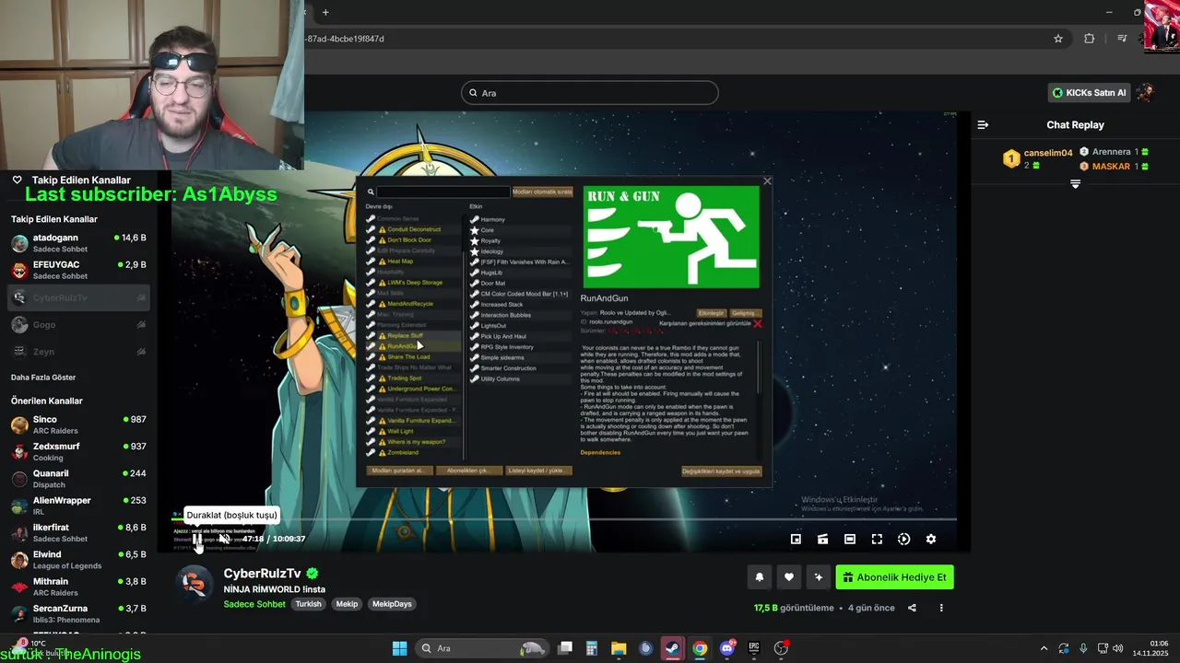Open the EFEUYGAC channel in sidebar
The image size is (1180, 663).
78,270
